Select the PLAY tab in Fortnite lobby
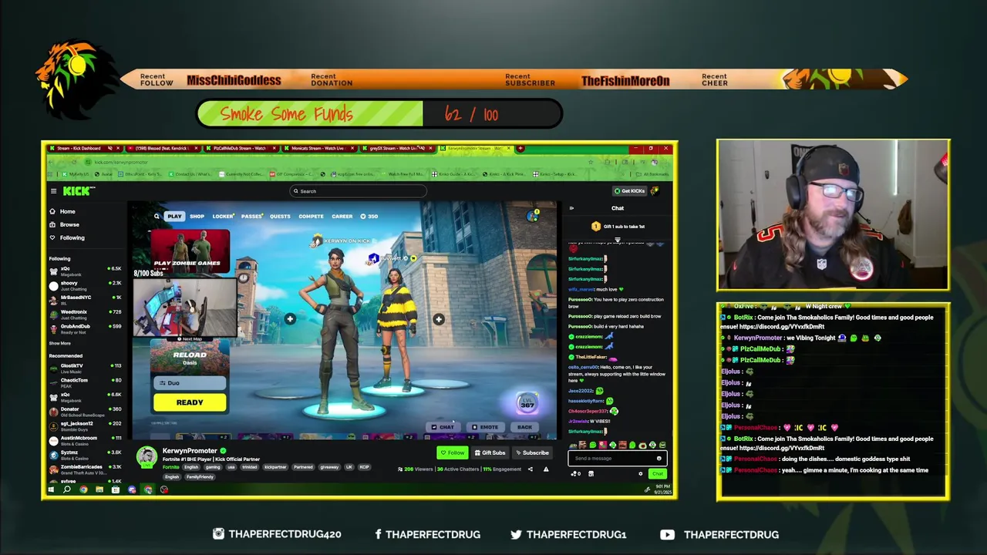Screen dimensions: 987x555 [x=174, y=217]
